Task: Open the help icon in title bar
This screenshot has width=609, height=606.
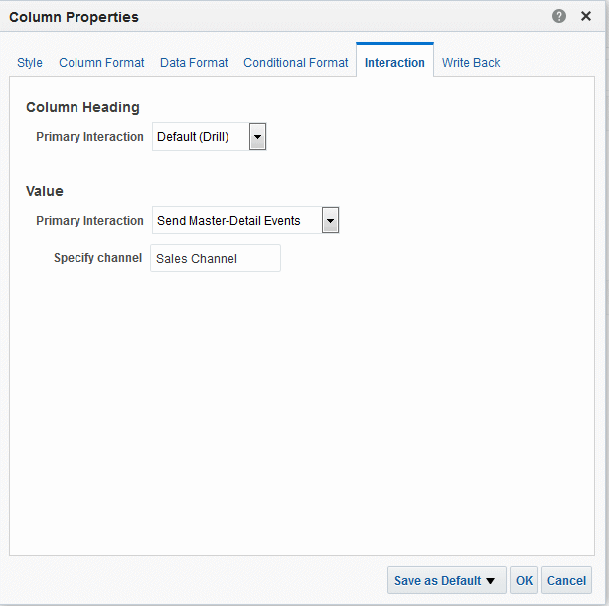Action: [559, 16]
